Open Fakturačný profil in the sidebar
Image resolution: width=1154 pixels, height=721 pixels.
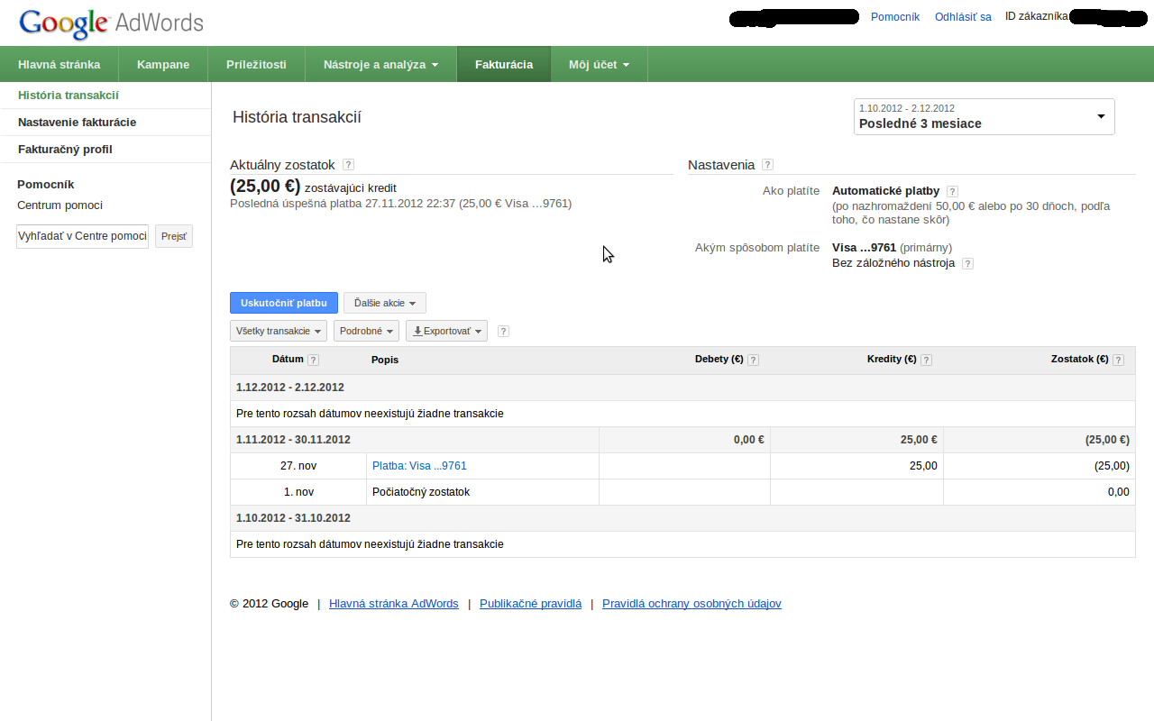tap(105, 150)
